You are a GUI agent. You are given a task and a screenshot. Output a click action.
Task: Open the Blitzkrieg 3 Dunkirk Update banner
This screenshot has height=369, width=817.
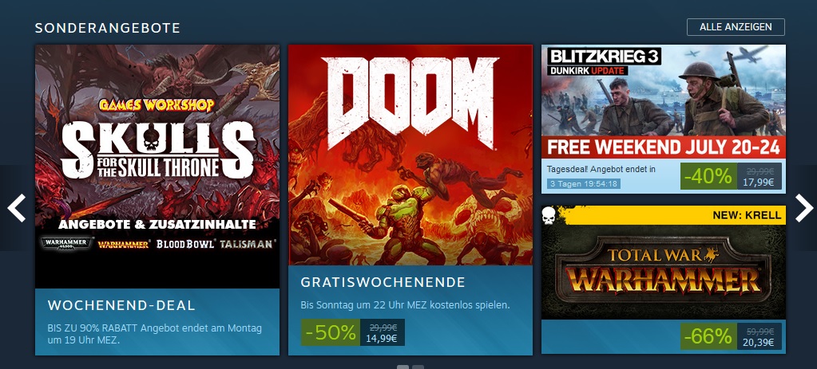[664, 101]
